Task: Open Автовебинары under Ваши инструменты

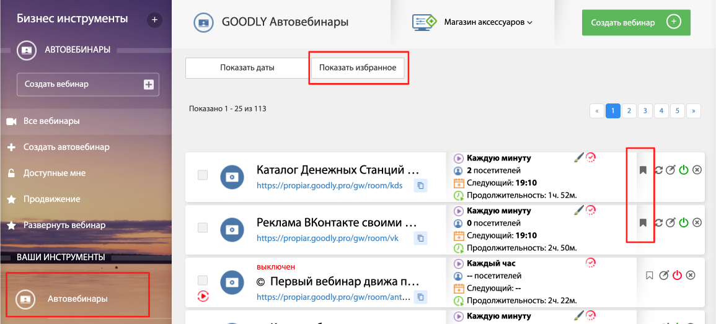Action: 77,299
